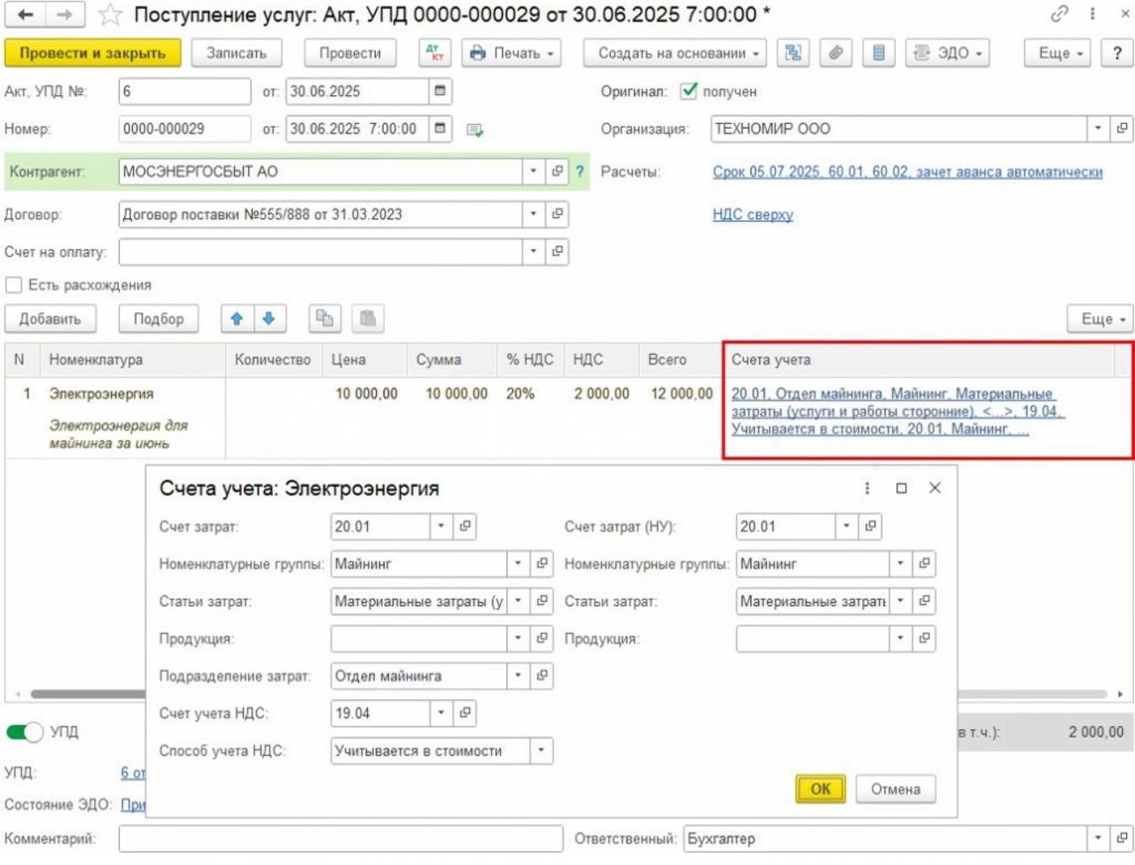The width and height of the screenshot is (1135, 865).
Task: Open Способ учета НДС dropdown
Action: coord(541,751)
